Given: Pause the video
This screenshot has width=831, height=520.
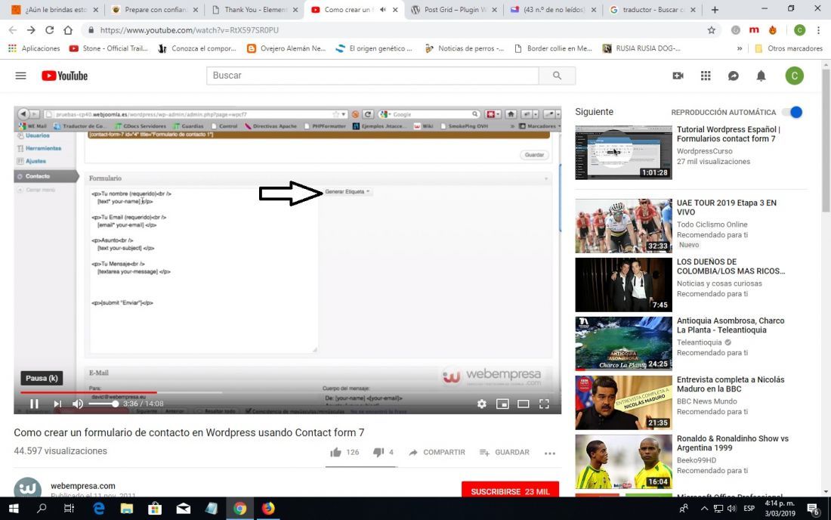Looking at the screenshot, I should 34,404.
